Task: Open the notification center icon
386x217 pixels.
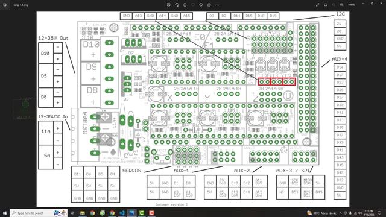Action: (x=379, y=213)
